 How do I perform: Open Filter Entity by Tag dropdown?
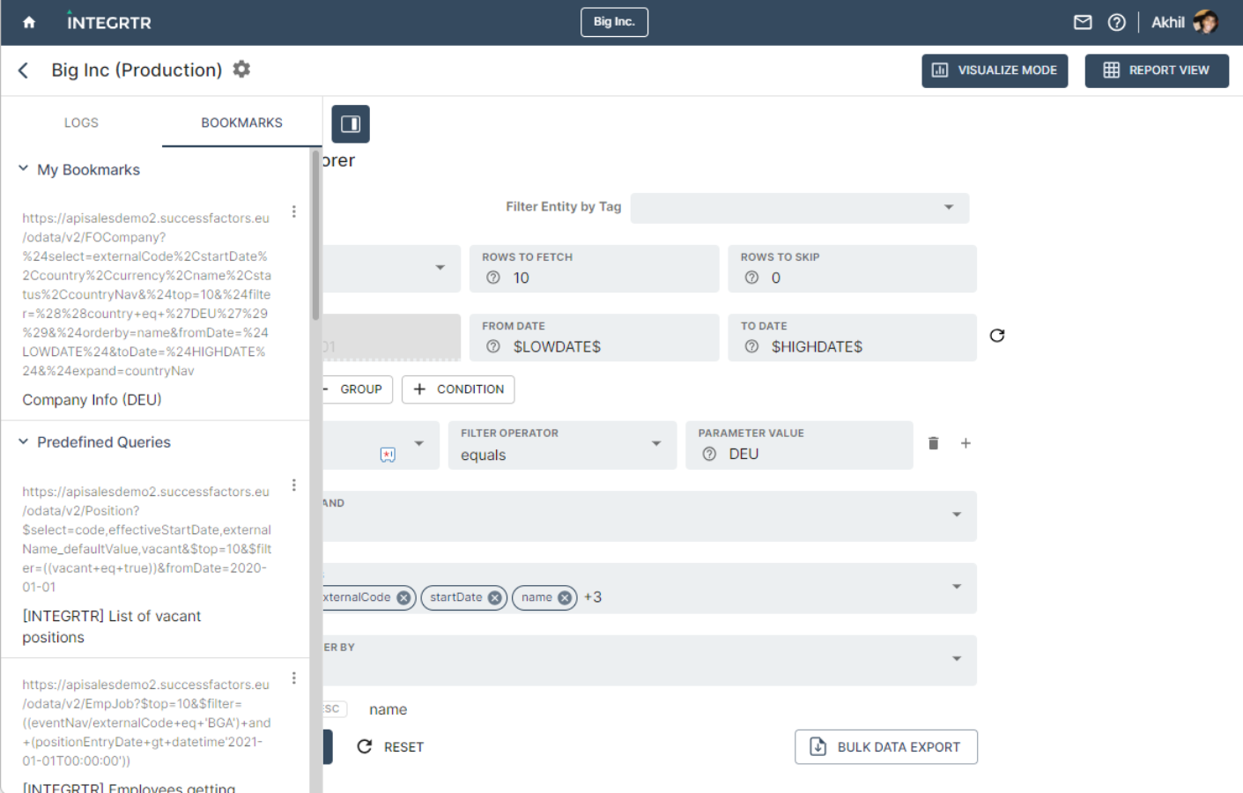[x=800, y=208]
